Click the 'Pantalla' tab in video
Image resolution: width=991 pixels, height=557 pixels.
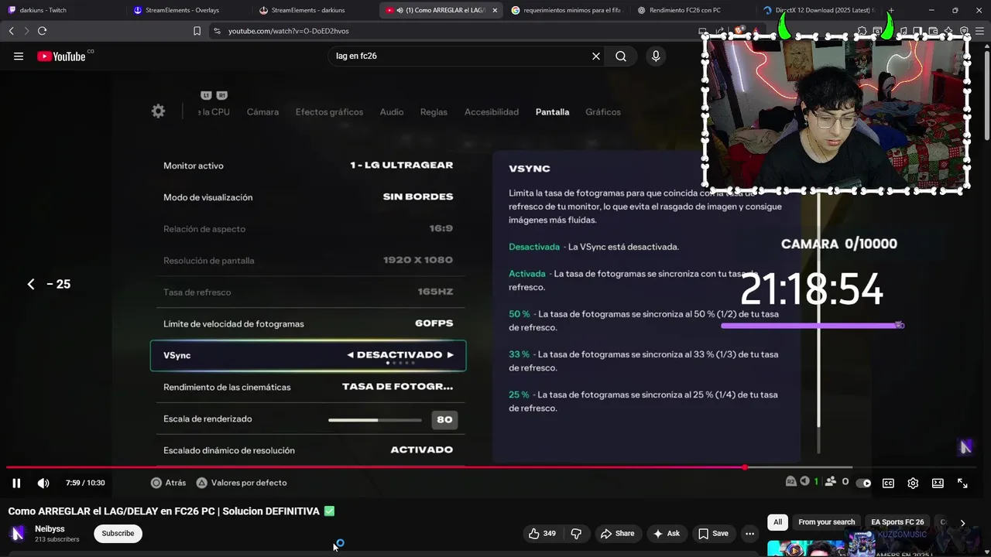click(552, 112)
